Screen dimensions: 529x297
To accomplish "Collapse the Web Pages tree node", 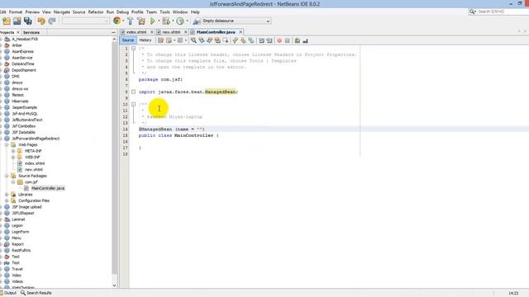I will [7, 144].
